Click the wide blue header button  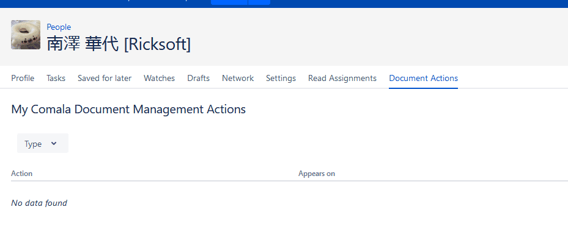229,2
